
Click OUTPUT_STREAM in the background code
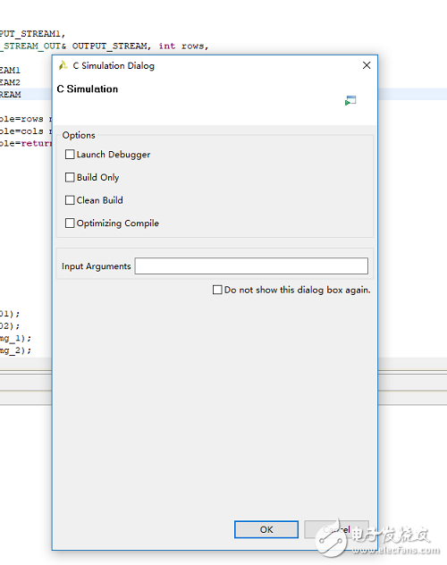click(x=109, y=46)
